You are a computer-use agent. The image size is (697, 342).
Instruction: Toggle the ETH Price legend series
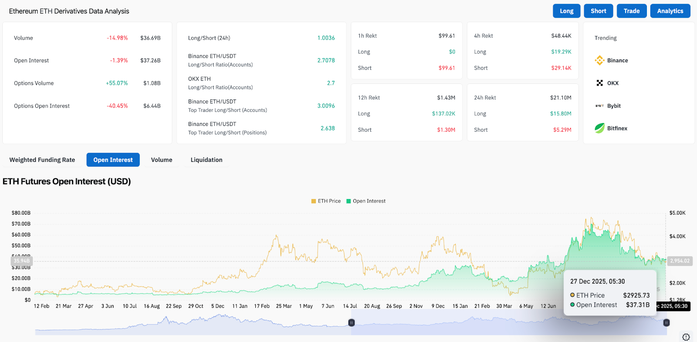click(x=326, y=201)
